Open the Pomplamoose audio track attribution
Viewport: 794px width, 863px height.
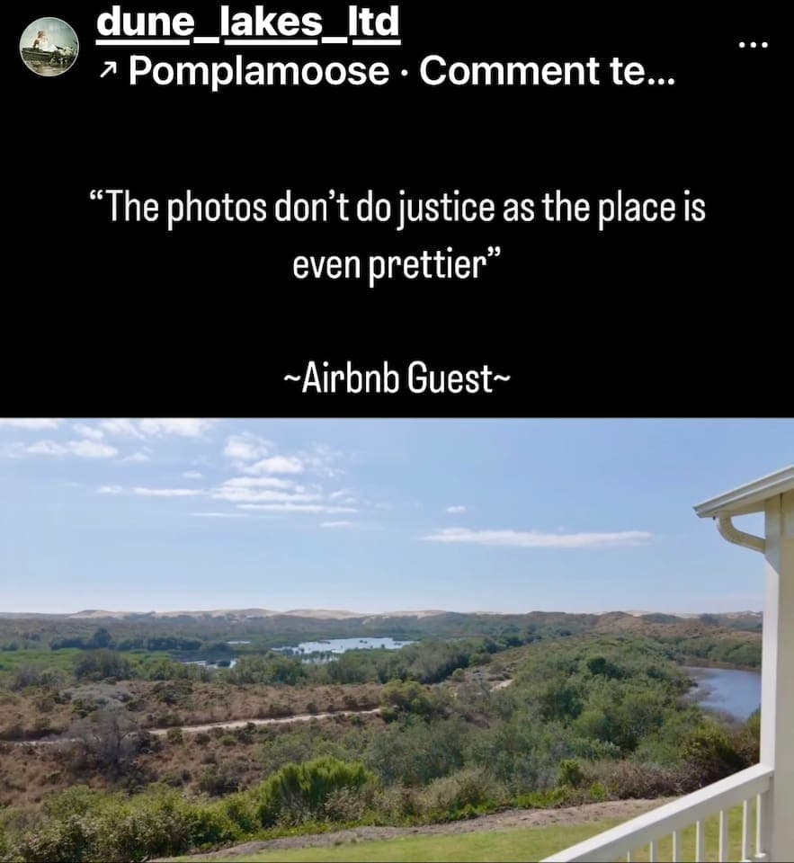pos(259,72)
